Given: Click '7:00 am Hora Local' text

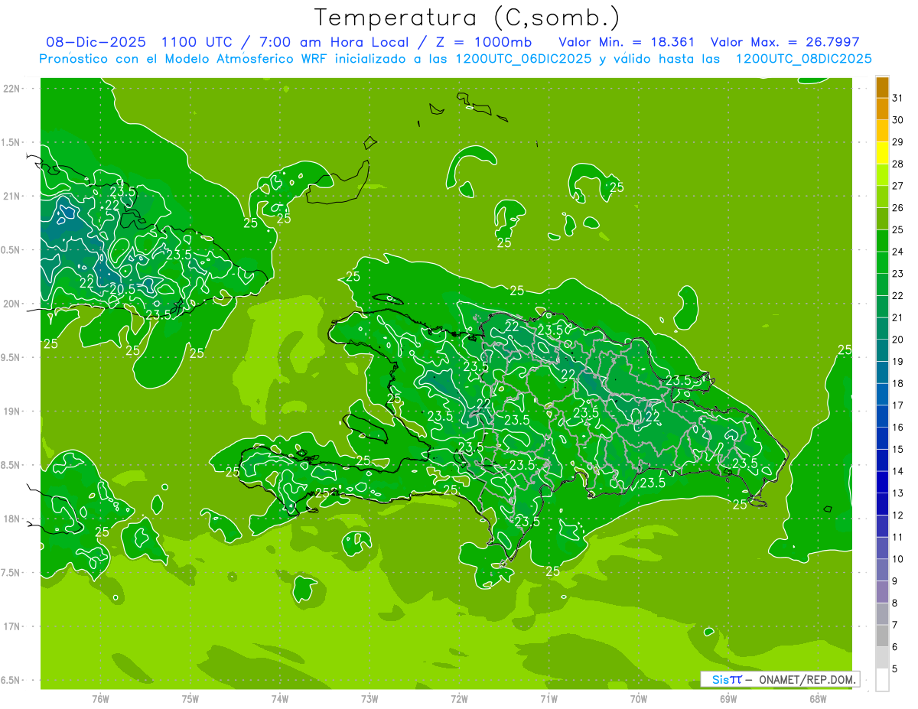Looking at the screenshot, I should point(334,42).
